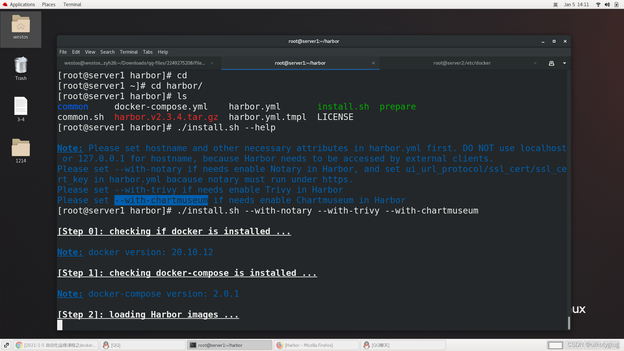624x351 pixels.
Task: Click the highlighted --with-chartmuseum text
Action: (x=161, y=200)
